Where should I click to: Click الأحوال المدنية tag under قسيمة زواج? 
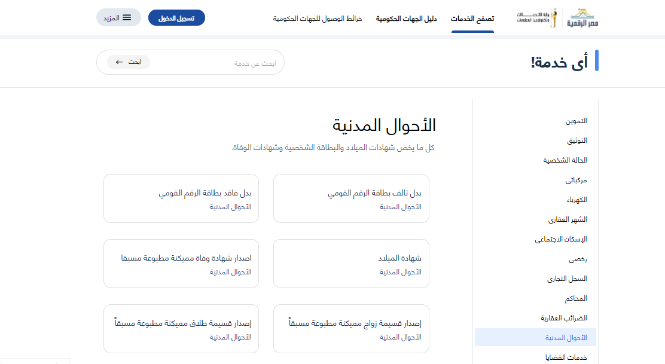coord(400,337)
